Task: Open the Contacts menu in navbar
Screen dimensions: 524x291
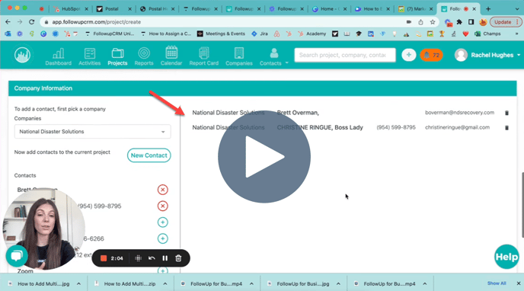Action: point(273,56)
